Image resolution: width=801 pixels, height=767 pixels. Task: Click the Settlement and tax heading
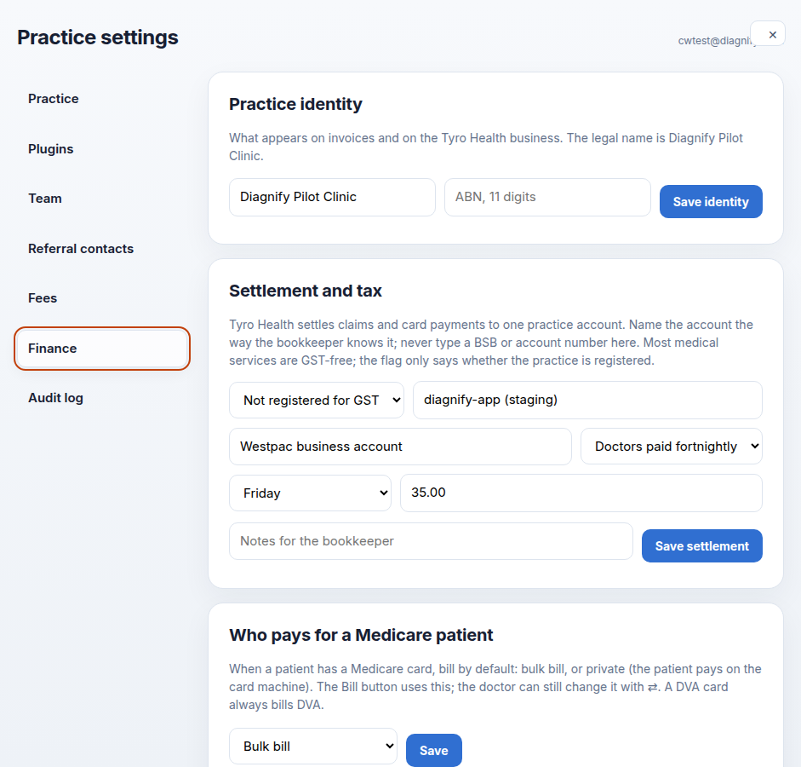(306, 291)
